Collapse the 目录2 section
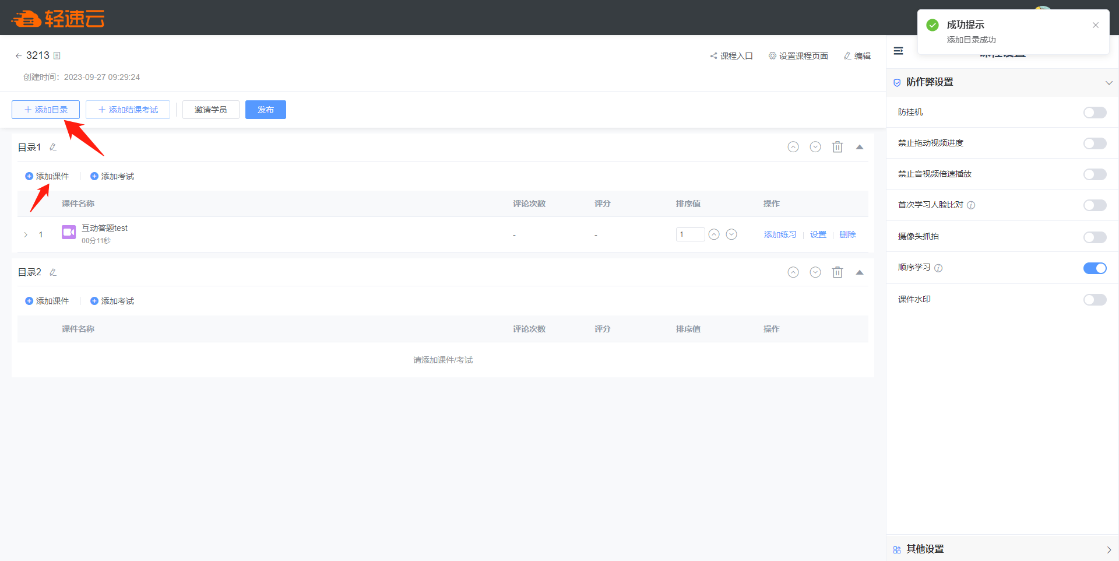 860,272
